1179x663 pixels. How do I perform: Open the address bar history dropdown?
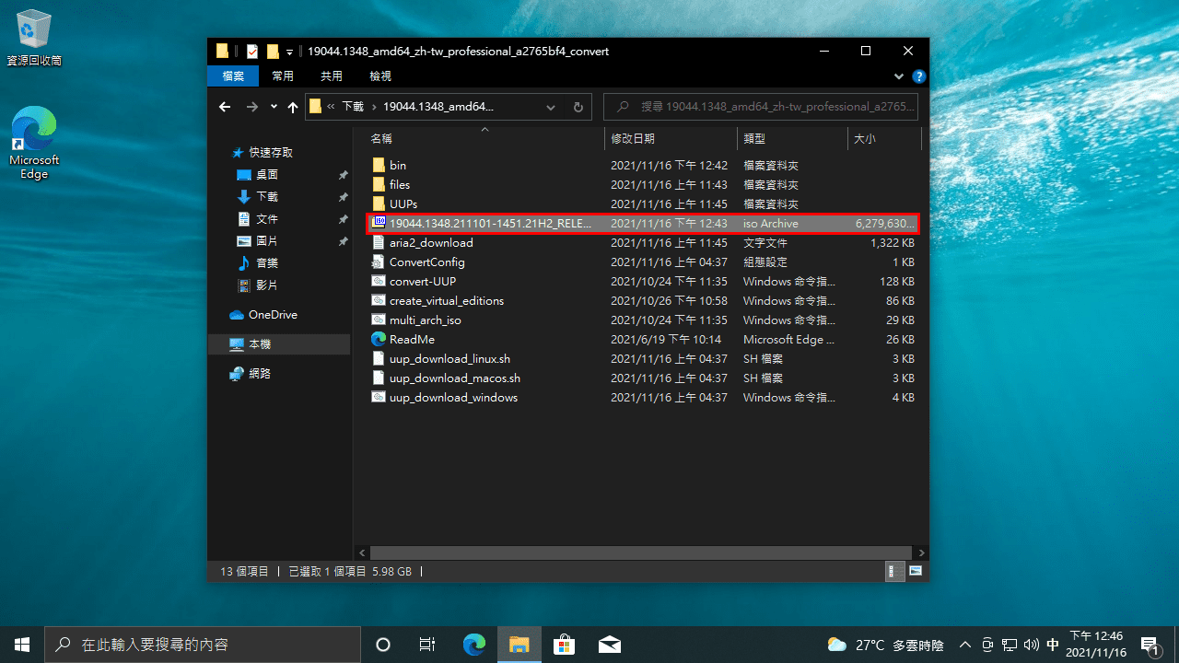(x=551, y=107)
